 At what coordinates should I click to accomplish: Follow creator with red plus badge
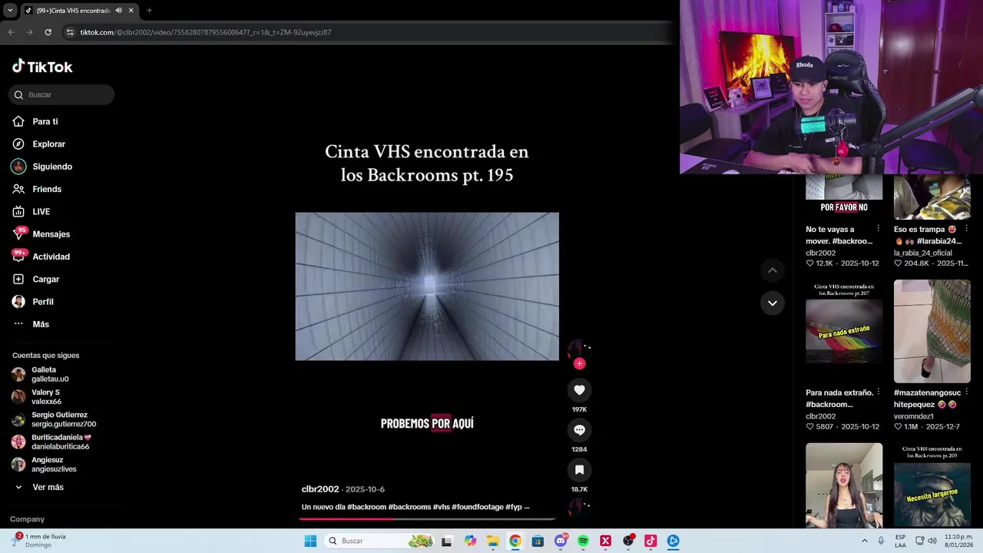coord(579,363)
